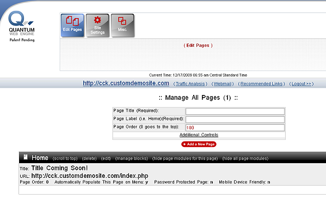Click the 'Page Order: 0' text

pyautogui.click(x=34, y=182)
